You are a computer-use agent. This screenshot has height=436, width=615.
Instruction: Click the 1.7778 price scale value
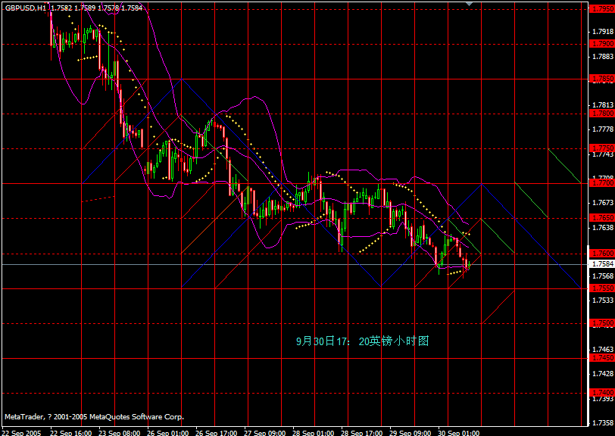point(603,129)
